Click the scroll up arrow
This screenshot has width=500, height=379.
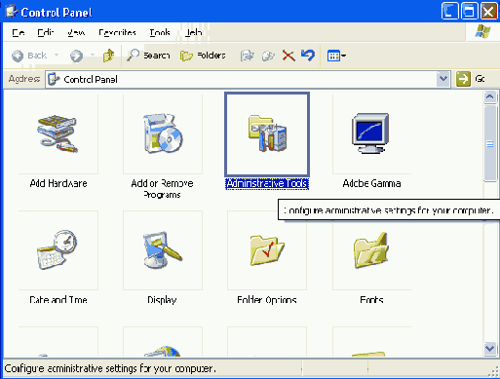tap(490, 96)
